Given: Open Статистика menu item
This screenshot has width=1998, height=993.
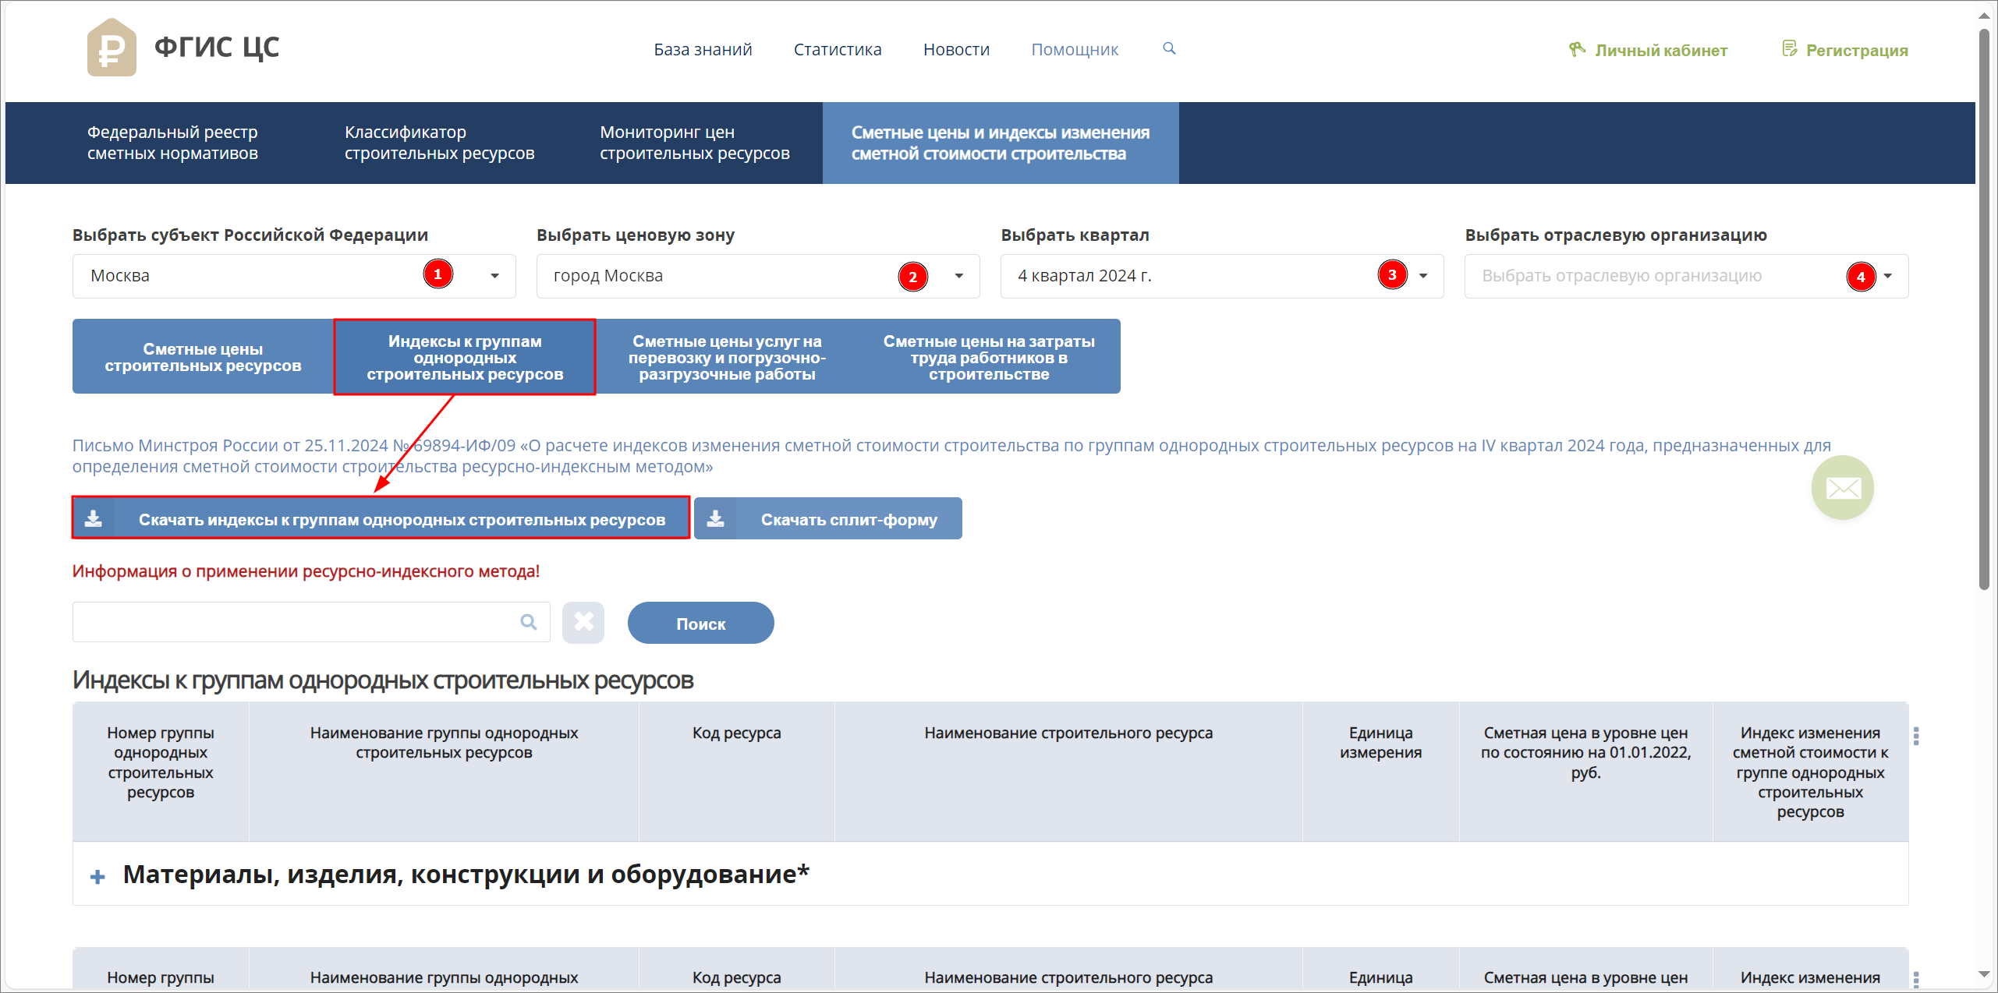Looking at the screenshot, I should click(x=838, y=50).
